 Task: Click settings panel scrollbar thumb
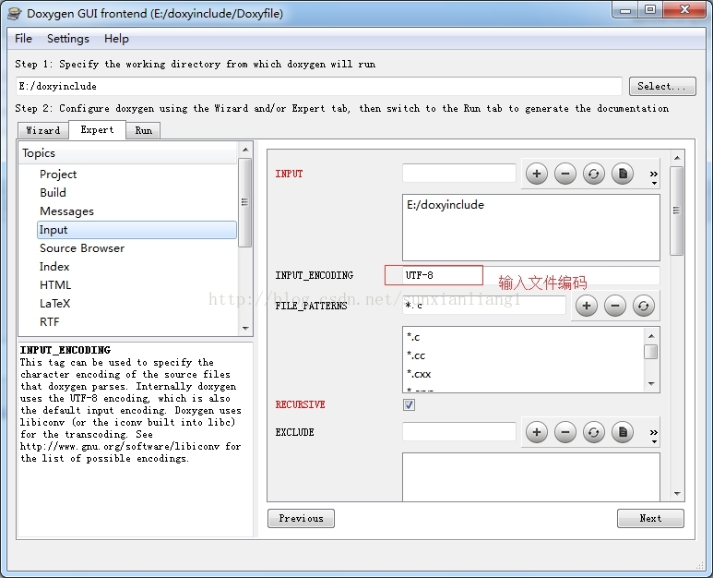tap(677, 211)
